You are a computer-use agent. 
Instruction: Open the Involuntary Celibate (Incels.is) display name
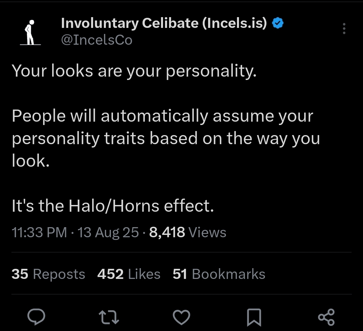pyautogui.click(x=164, y=23)
